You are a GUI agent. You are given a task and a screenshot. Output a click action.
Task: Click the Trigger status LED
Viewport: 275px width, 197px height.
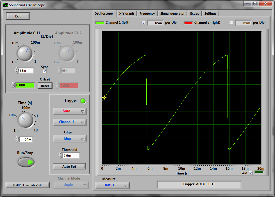[83, 100]
